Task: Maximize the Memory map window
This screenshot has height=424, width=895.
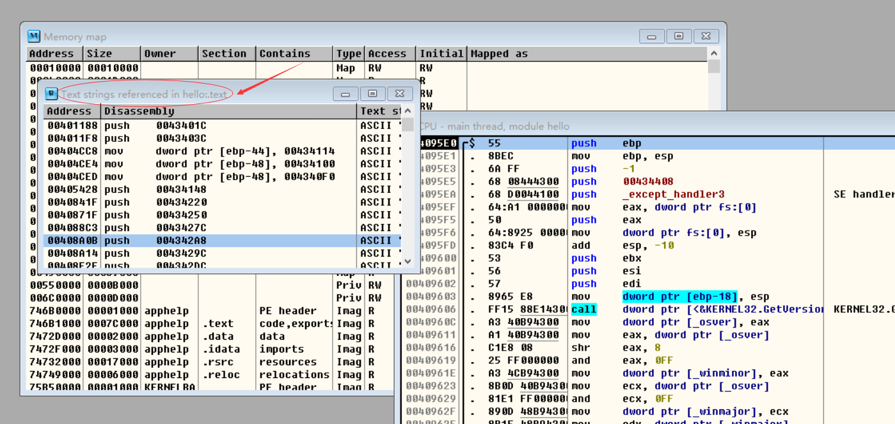Action: (x=679, y=36)
